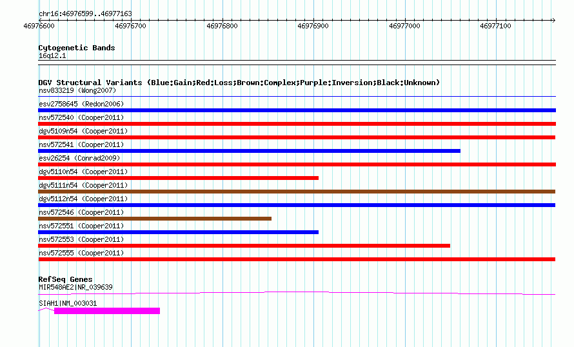The image size is (574, 347).
Task: Select the dgv5109n54 red loss bar
Action: point(297,137)
